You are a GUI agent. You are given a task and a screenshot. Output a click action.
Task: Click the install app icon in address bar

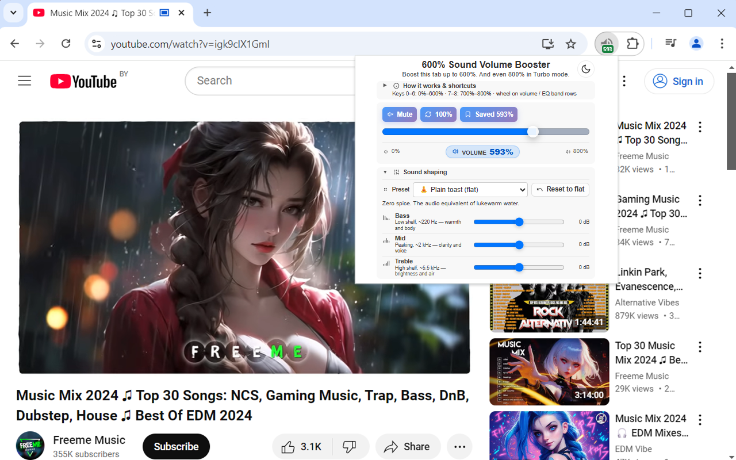[547, 44]
